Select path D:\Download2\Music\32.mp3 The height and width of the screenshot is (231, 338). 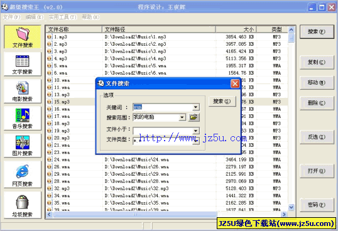pos(137,188)
